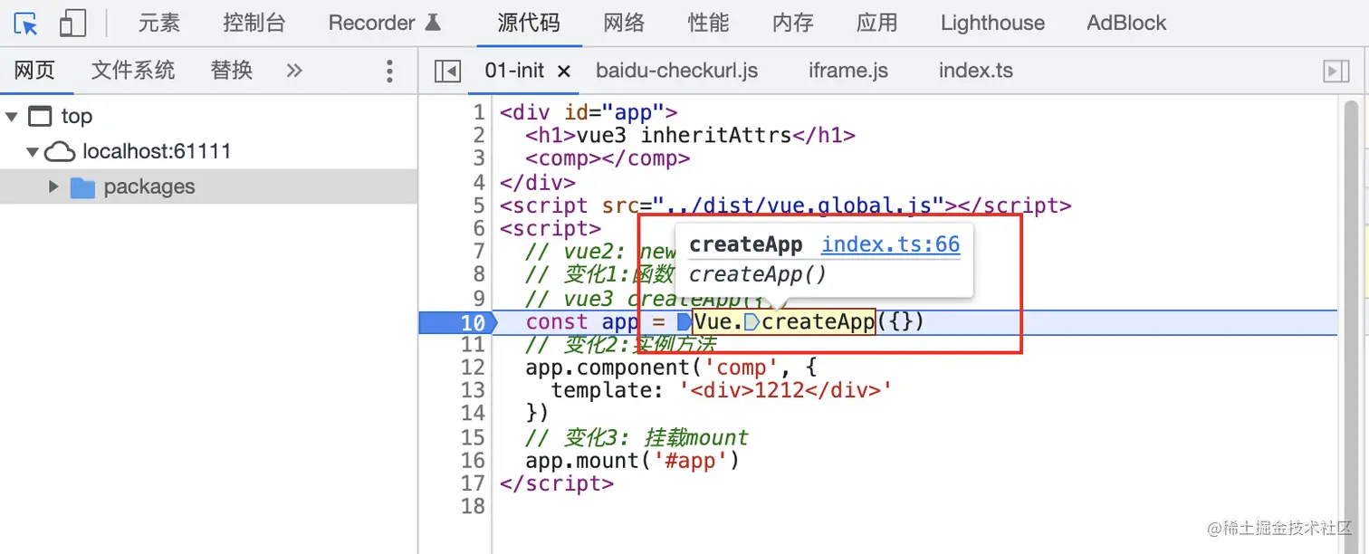Show the debugger pane icon at right
This screenshot has height=554, width=1369.
1336,72
